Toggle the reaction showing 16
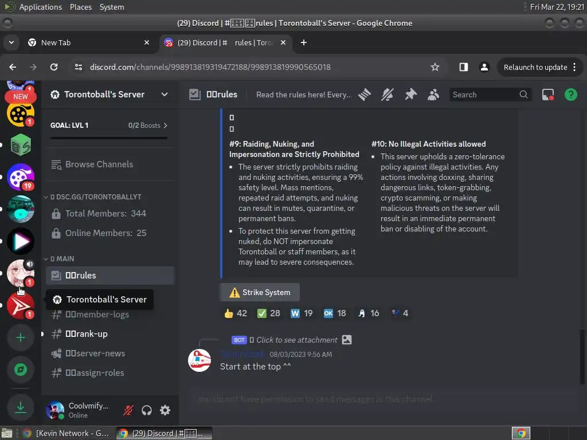The image size is (587, 440). click(369, 313)
